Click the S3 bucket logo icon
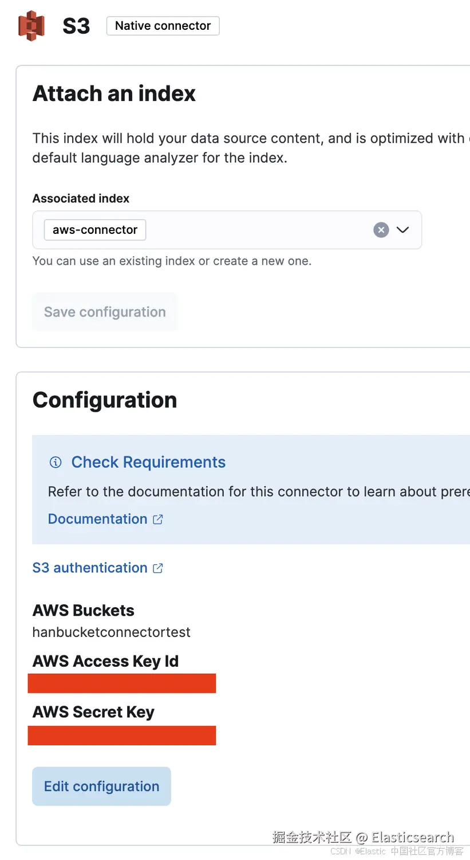 click(31, 26)
